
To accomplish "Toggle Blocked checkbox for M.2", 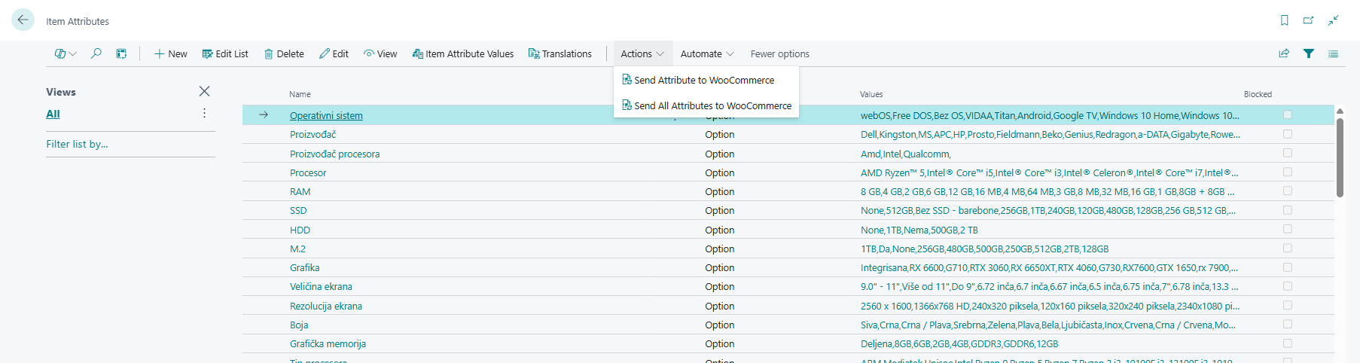I will [x=1288, y=248].
